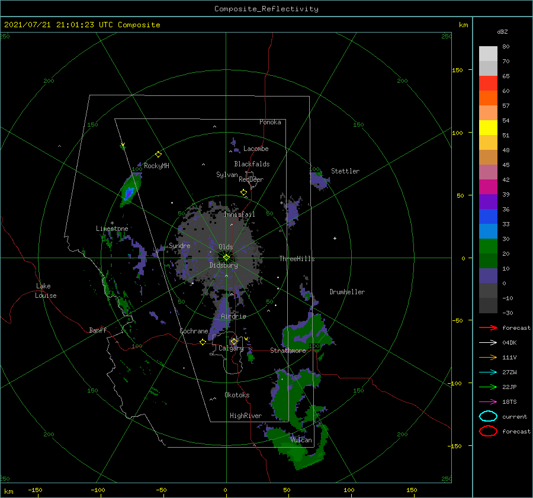This screenshot has height=498, width=533.
Task: Click the dBZ legend heading
Action: pos(502,31)
